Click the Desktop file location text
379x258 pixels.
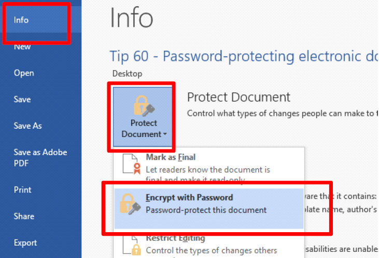coord(128,73)
